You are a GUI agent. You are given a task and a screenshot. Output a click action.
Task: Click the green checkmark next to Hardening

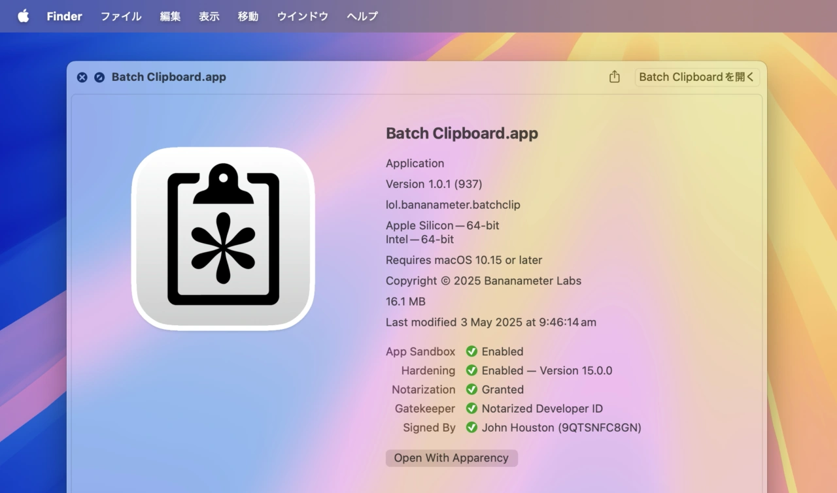click(x=471, y=371)
